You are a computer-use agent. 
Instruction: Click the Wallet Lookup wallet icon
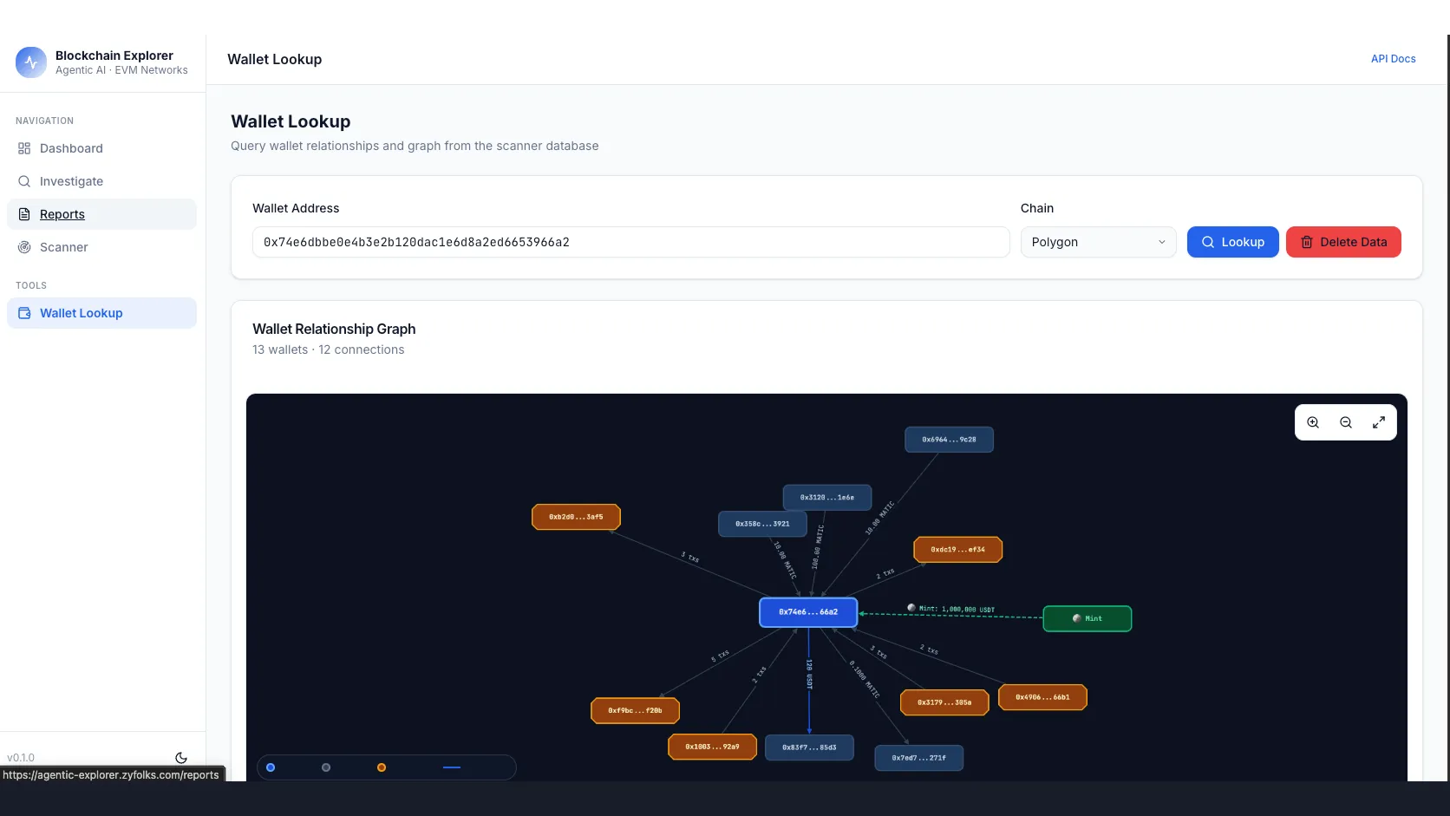pyautogui.click(x=24, y=313)
